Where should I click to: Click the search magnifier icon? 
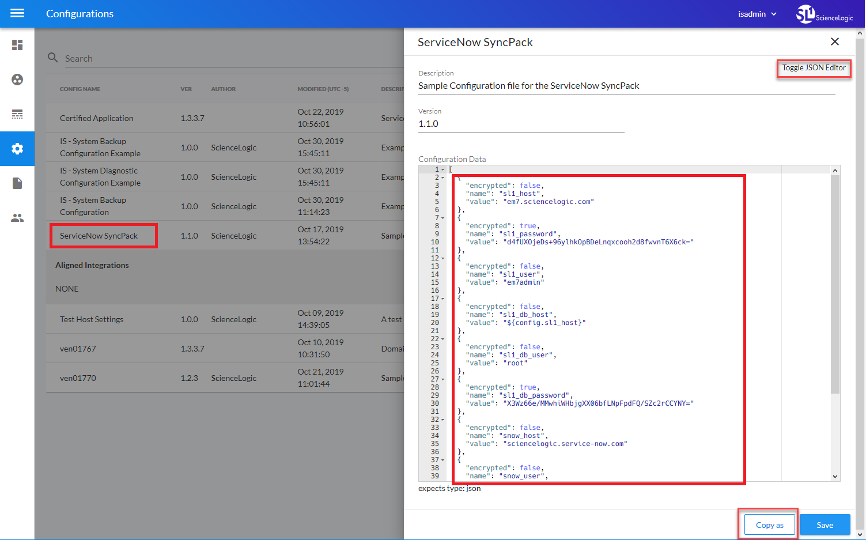(53, 58)
